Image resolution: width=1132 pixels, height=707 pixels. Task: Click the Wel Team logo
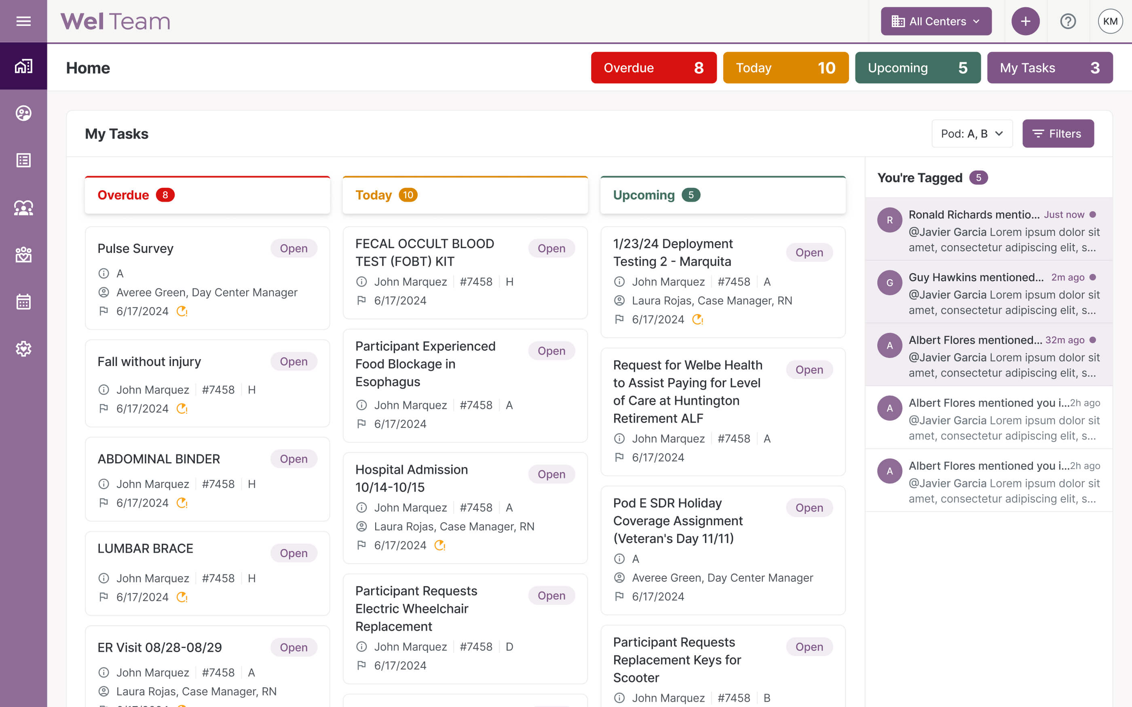(x=116, y=21)
